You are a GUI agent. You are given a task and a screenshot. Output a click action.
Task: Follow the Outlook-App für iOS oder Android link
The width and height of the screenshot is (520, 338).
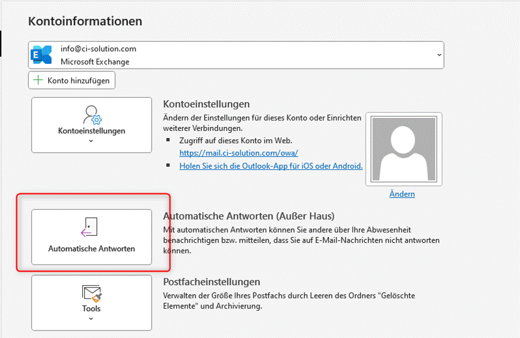click(270, 166)
